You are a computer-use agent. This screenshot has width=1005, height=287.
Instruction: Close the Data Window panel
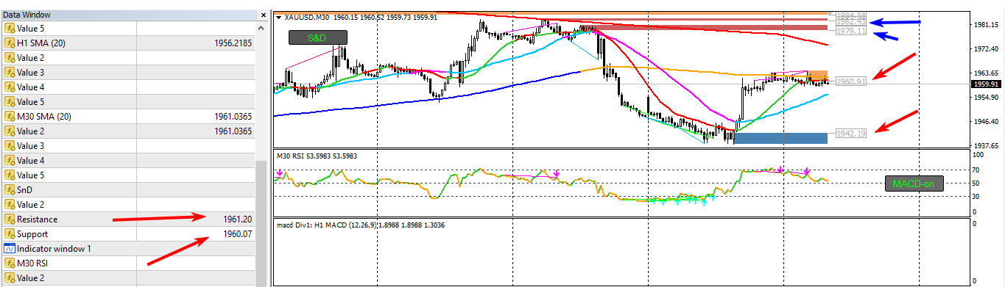click(264, 14)
